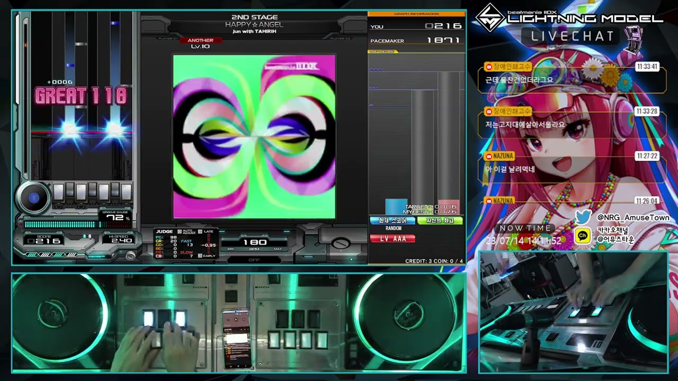Click the YouTube icon beside the 11:33:41 message
Image resolution: width=678 pixels, height=381 pixels.
coord(489,67)
